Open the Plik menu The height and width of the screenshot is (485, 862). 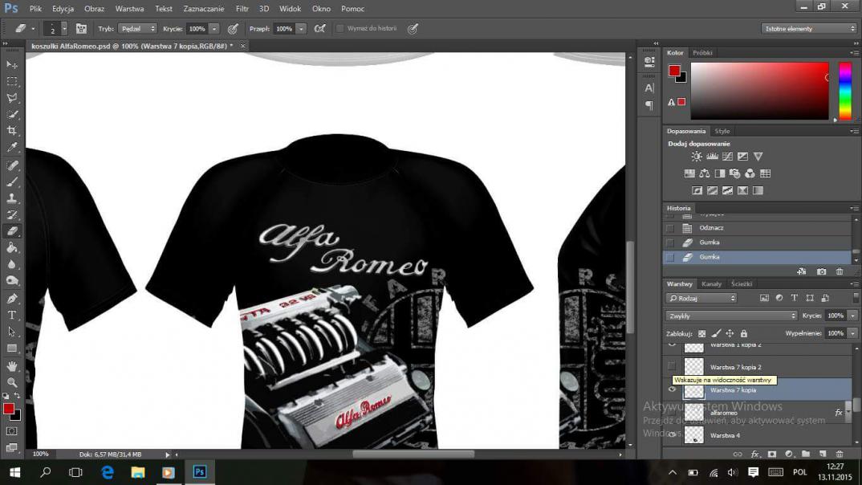click(36, 9)
